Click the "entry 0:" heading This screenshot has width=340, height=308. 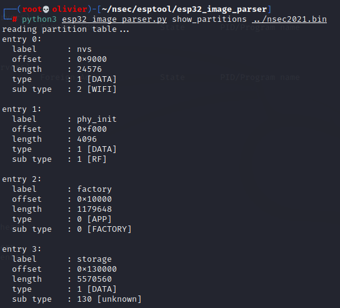click(x=21, y=39)
